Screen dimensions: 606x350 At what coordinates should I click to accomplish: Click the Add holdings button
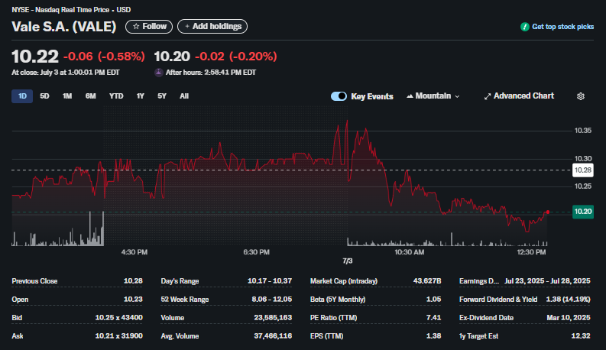pos(212,26)
